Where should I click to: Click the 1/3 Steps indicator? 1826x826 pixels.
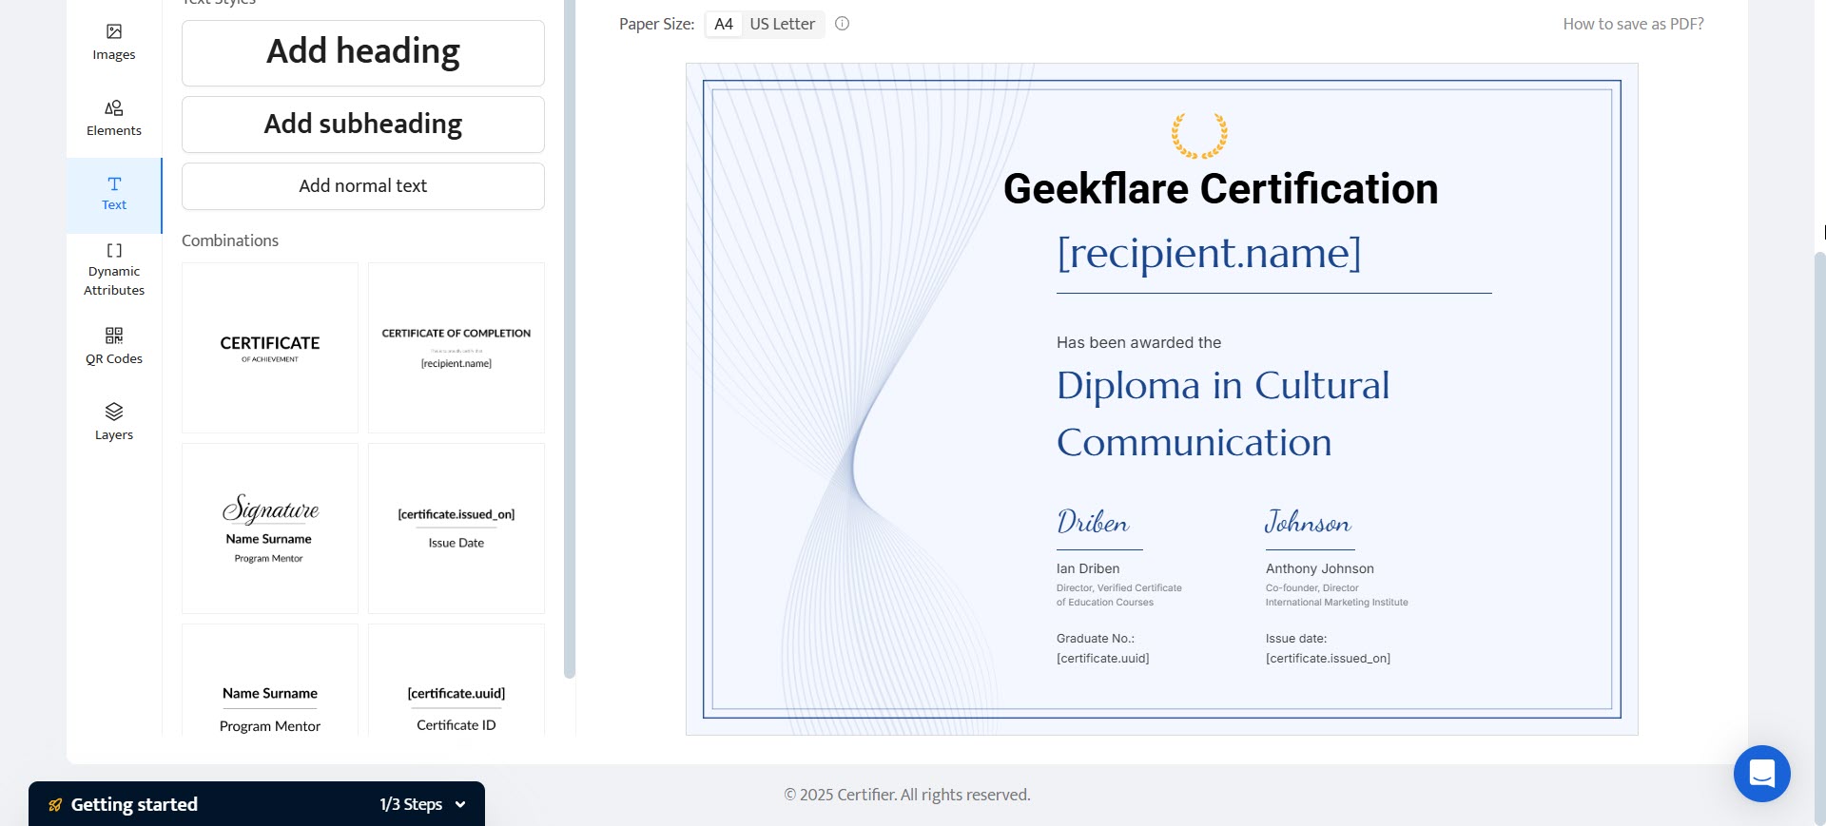click(x=411, y=804)
